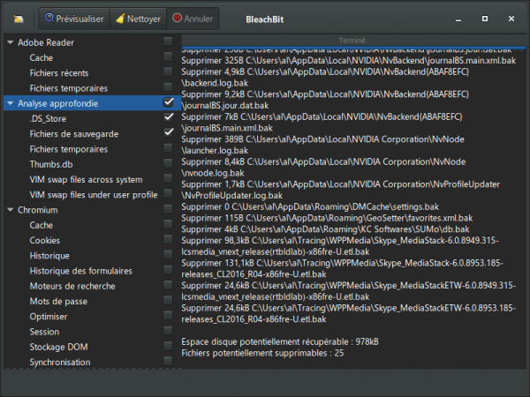Enable Chromium Cookies checkbox

pyautogui.click(x=168, y=239)
